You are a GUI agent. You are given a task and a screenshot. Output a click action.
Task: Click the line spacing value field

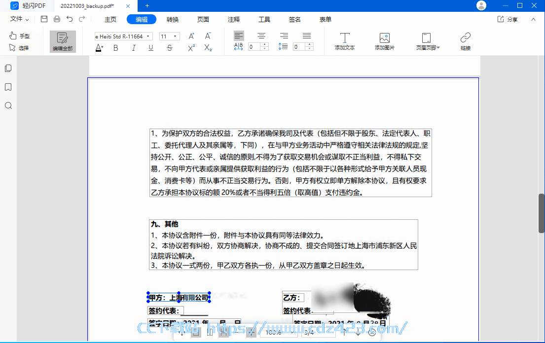pos(298,46)
